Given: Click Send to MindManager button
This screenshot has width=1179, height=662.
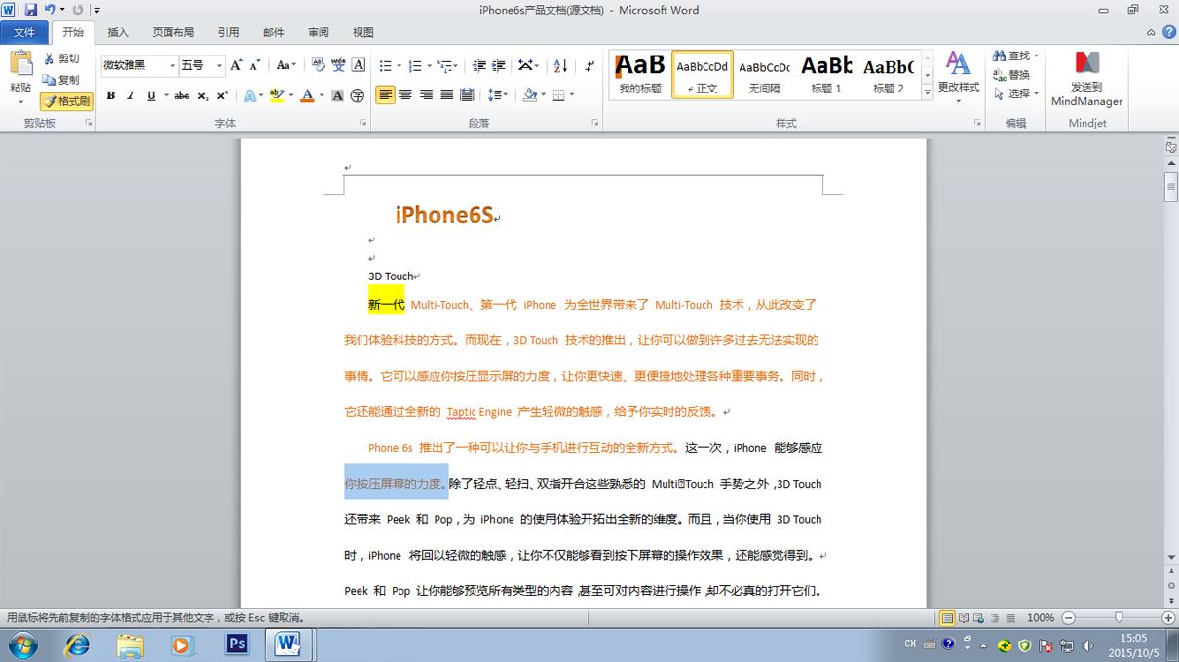Looking at the screenshot, I should (x=1086, y=79).
